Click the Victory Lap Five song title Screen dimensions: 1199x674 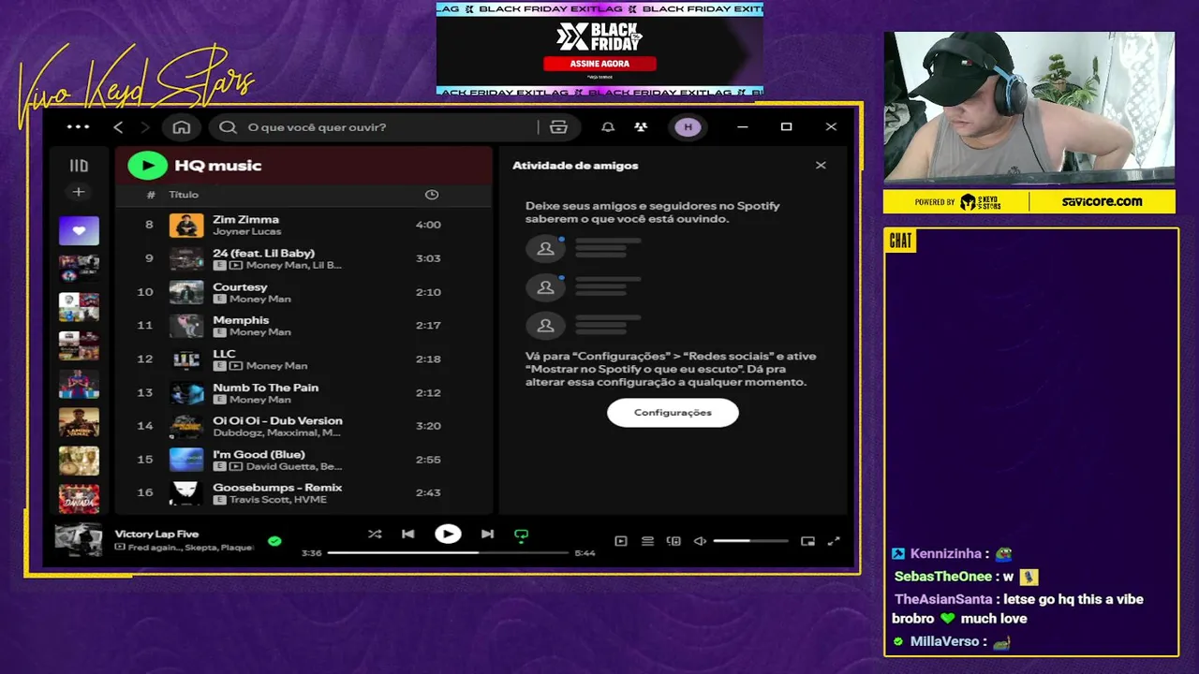coord(156,534)
